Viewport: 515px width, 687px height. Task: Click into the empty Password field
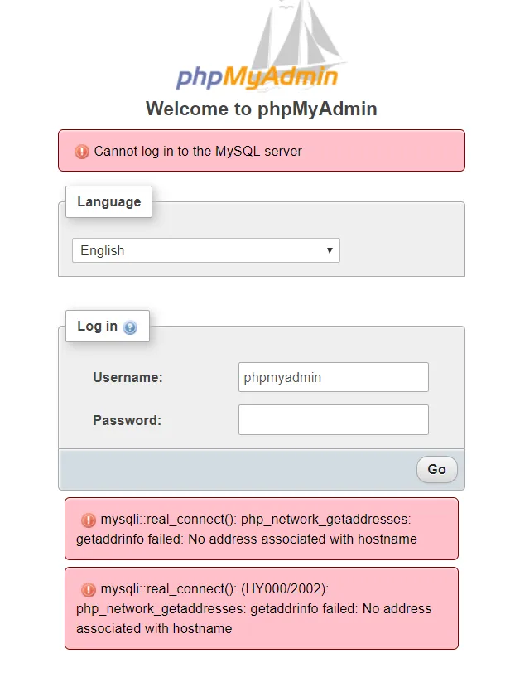[333, 420]
